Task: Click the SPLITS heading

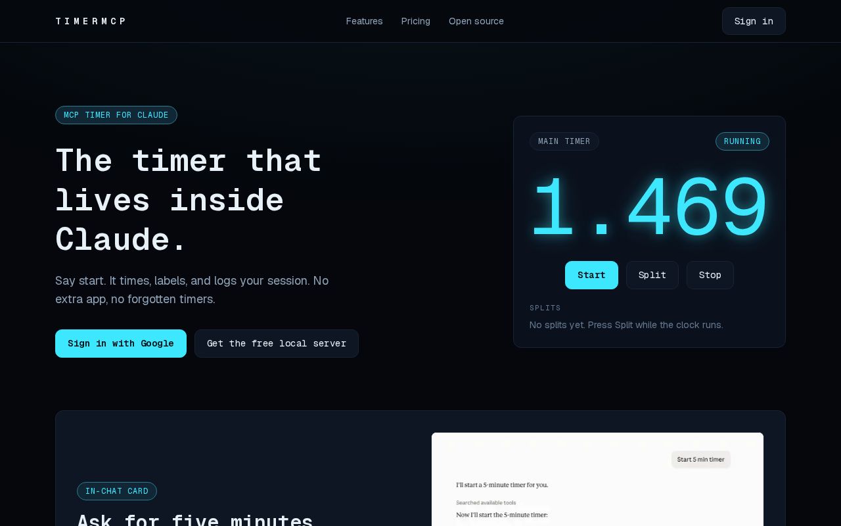Action: 545,308
